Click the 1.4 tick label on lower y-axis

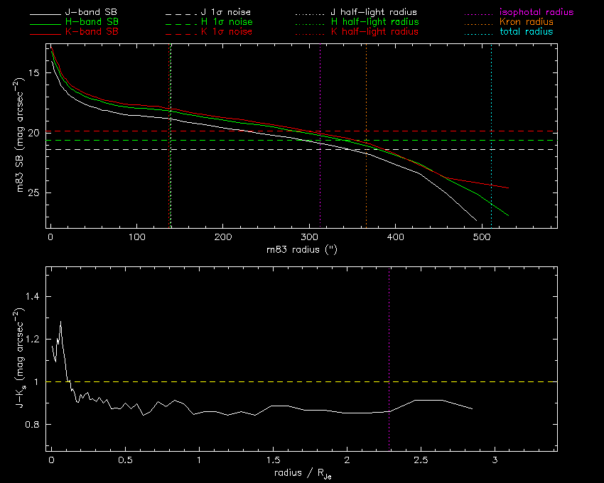pyautogui.click(x=33, y=296)
